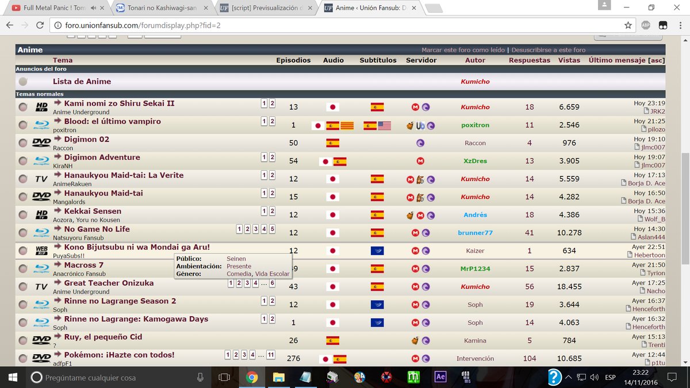Select the Anime ‹ Unión Fansub tab

pos(370,8)
